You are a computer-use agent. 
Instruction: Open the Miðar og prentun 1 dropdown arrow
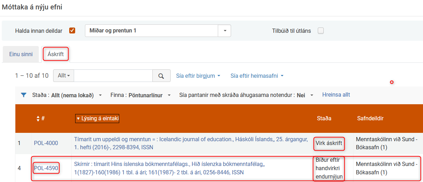(225, 31)
